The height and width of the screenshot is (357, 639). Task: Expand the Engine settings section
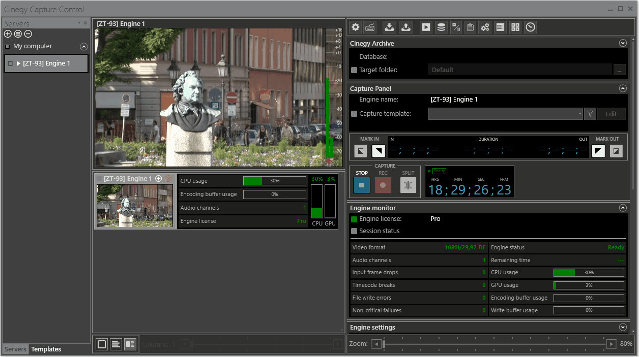622,328
